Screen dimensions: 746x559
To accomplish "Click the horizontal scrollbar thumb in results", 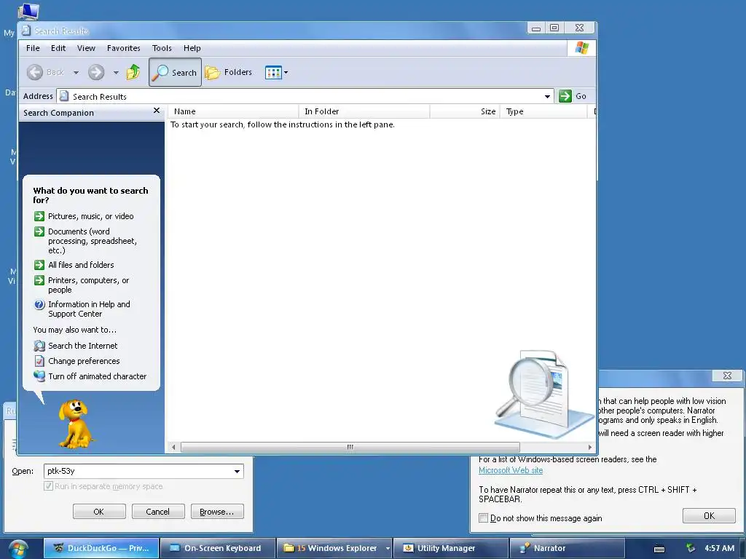I will coord(350,447).
